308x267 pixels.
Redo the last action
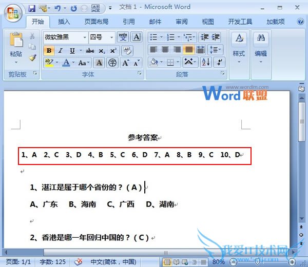pos(73,8)
